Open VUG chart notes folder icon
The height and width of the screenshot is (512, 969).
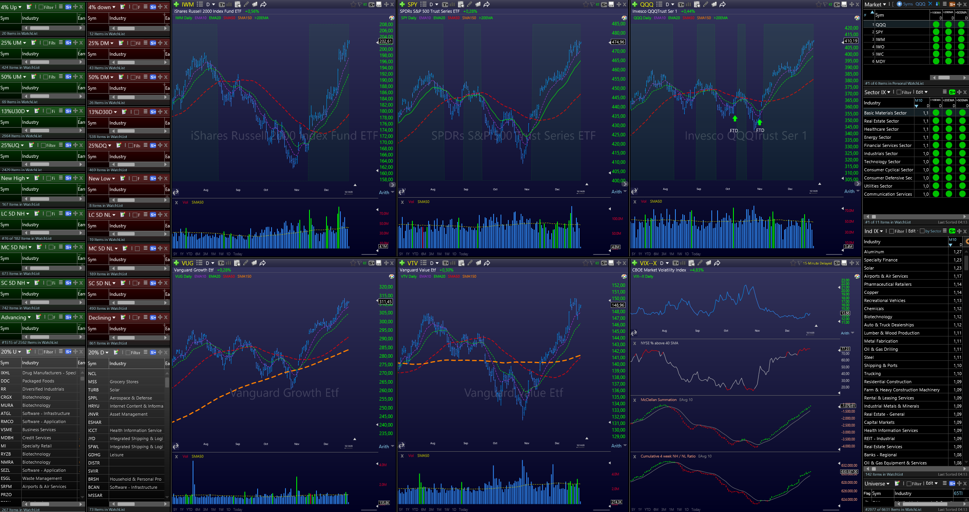254,263
